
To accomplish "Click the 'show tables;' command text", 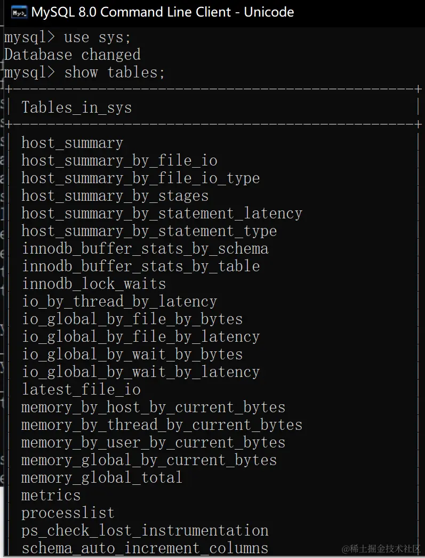I will click(x=115, y=73).
